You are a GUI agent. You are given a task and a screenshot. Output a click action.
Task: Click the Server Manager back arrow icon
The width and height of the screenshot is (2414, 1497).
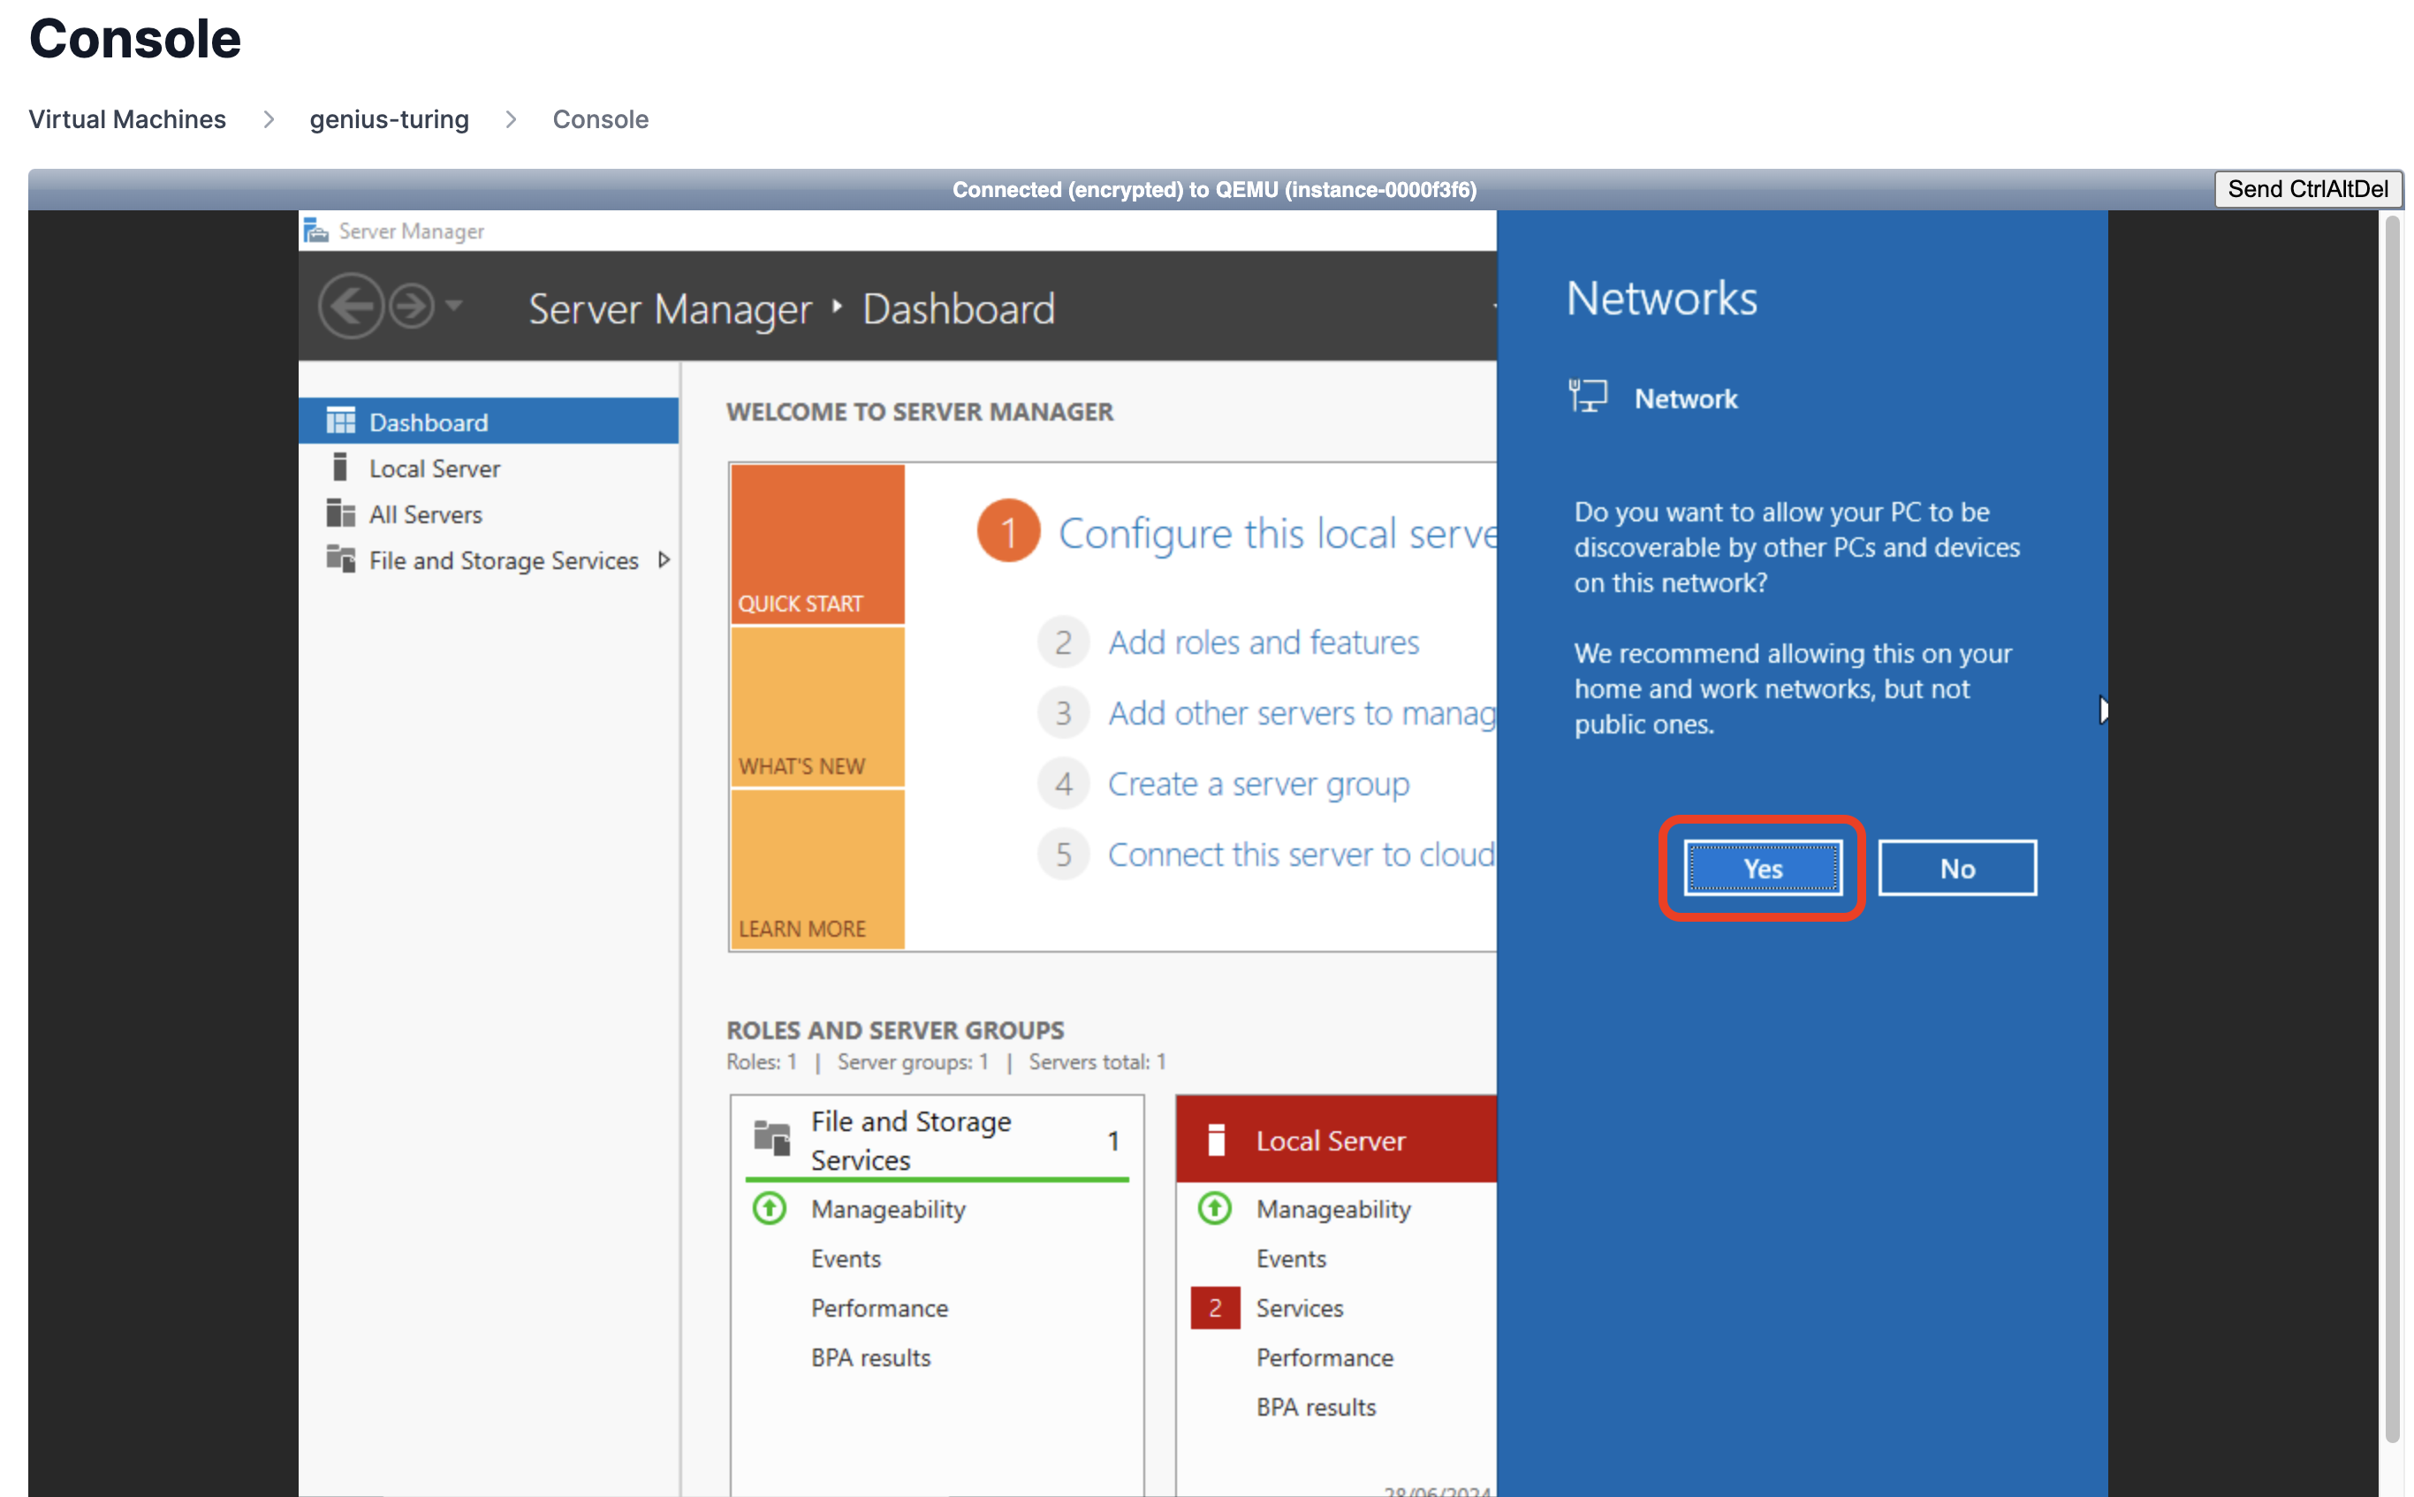pos(351,307)
